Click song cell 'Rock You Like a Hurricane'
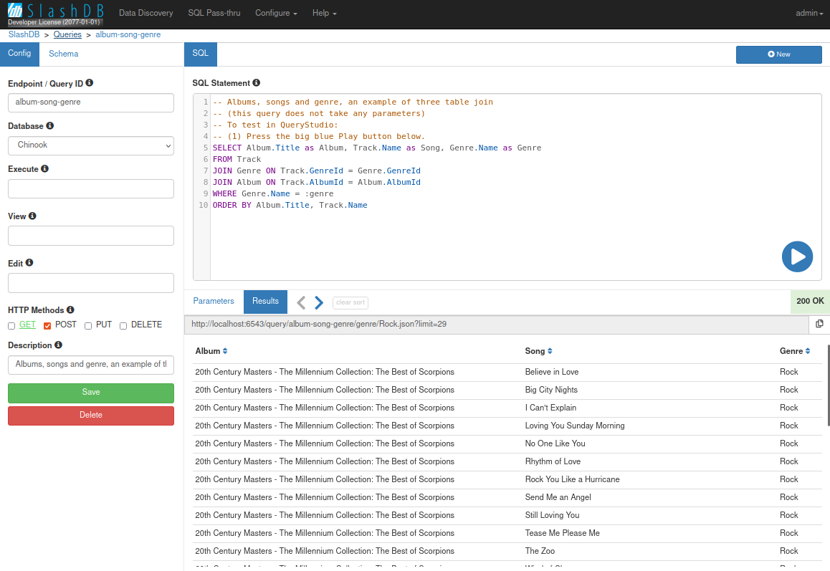 tap(572, 479)
